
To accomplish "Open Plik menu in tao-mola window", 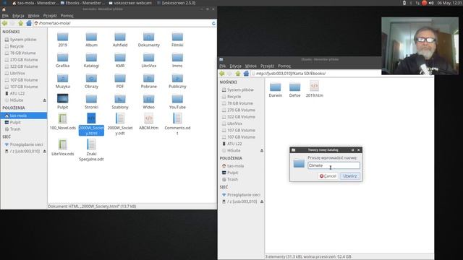I will point(5,16).
